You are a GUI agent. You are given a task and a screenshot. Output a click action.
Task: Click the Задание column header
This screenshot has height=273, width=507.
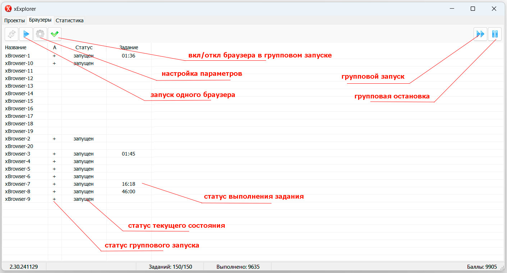129,47
